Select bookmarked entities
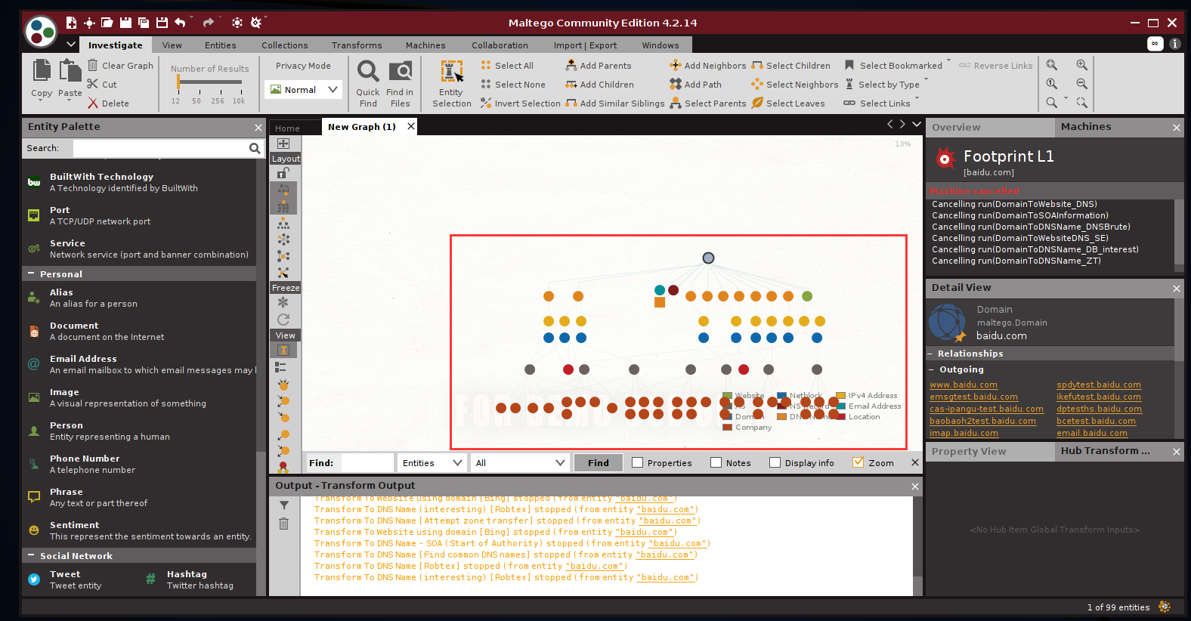The height and width of the screenshot is (621, 1191). [893, 66]
